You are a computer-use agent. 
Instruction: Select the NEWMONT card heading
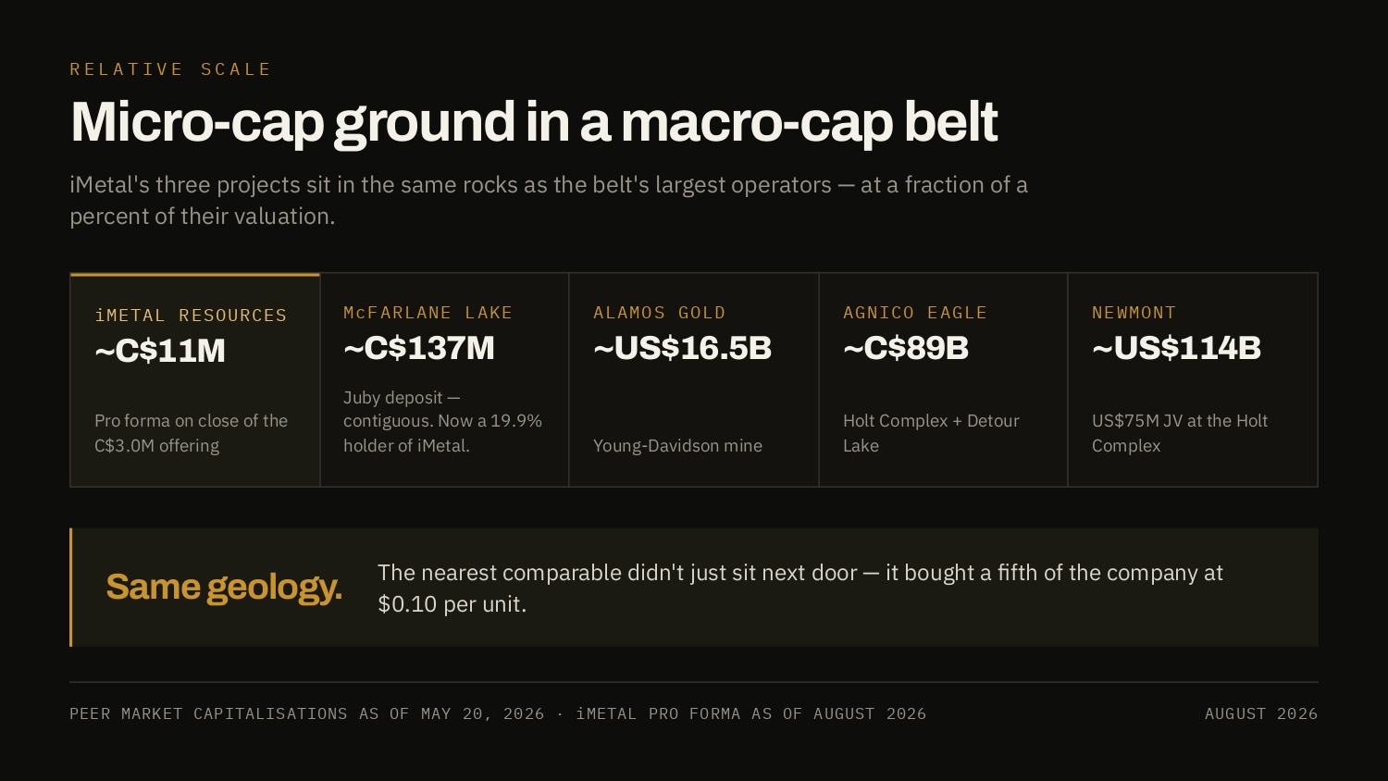1134,313
